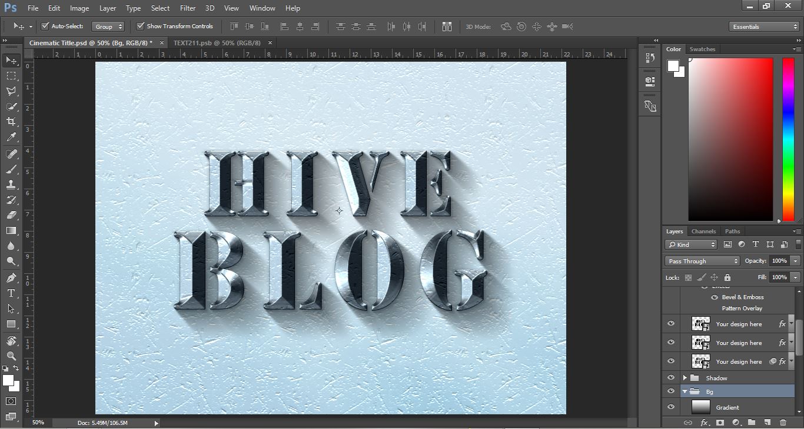Hide the Shadow group layer
Image resolution: width=804 pixels, height=429 pixels.
[670, 378]
